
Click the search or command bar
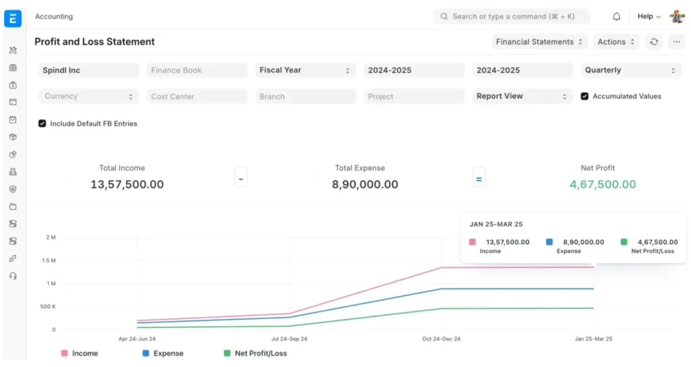512,16
